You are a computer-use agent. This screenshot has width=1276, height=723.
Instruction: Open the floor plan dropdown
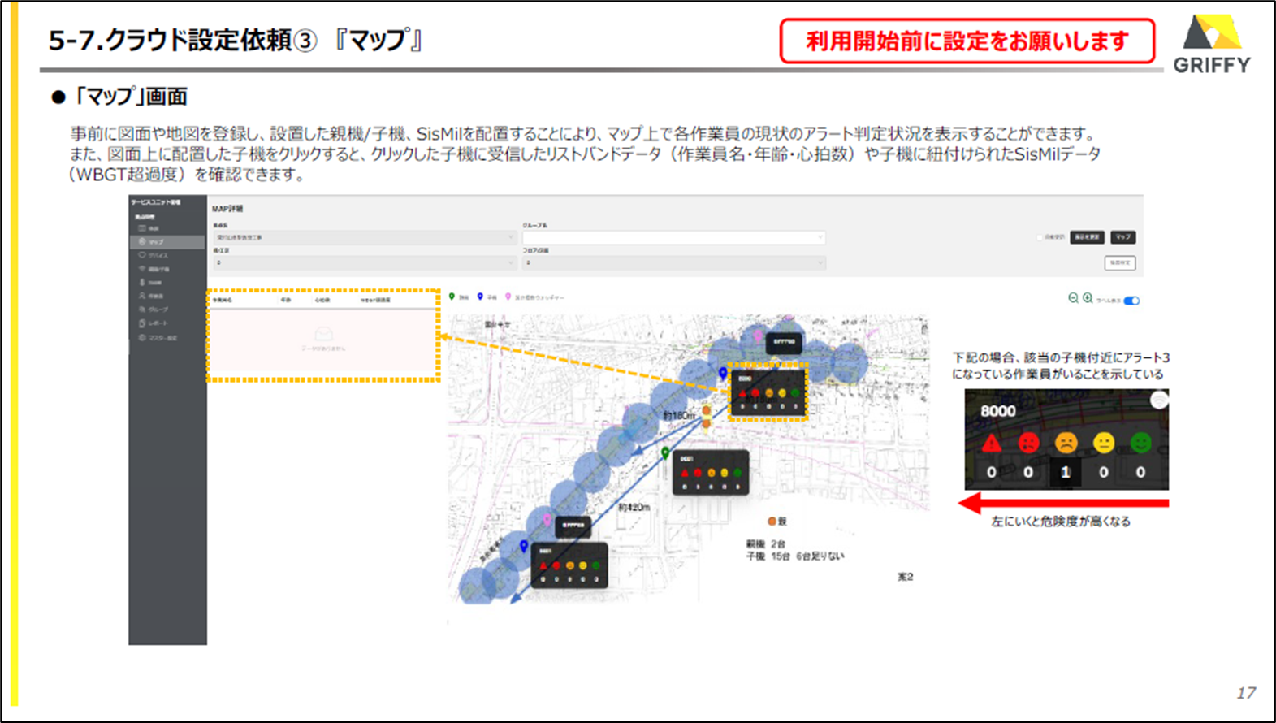coord(673,262)
